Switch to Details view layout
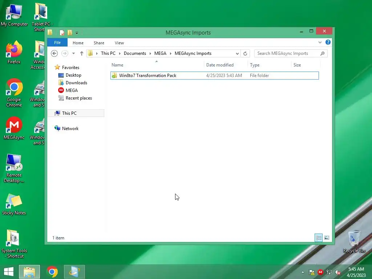This screenshot has width=372, height=279. click(x=319, y=238)
